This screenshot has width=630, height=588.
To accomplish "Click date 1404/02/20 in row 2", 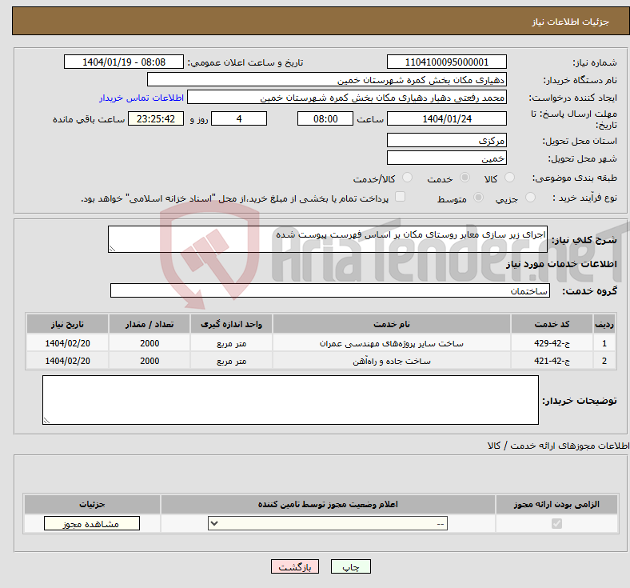I will point(67,361).
